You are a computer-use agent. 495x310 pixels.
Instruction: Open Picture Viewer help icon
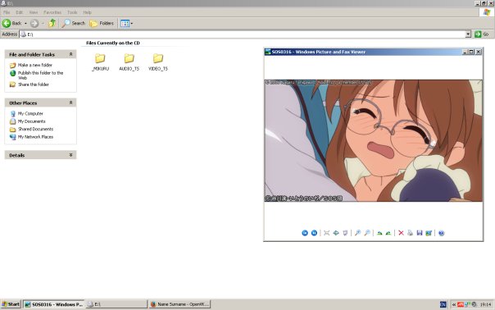click(442, 233)
